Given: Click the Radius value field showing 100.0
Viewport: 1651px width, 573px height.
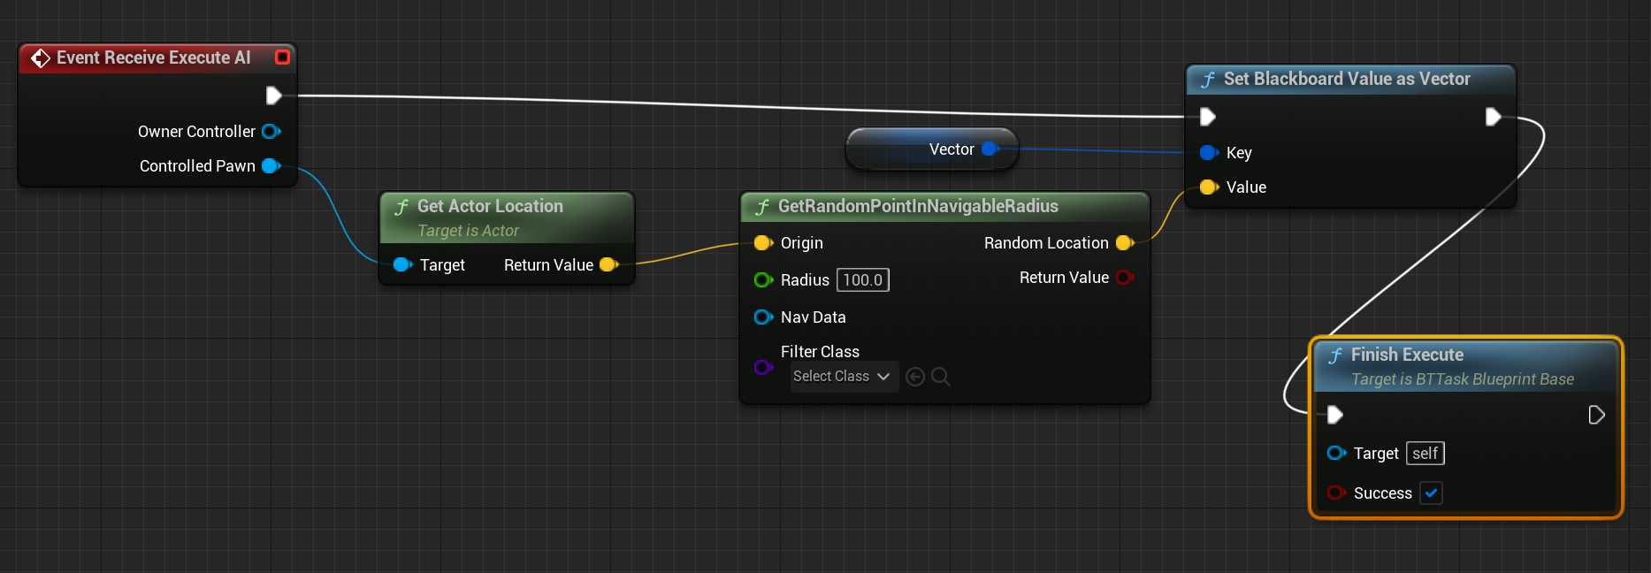Looking at the screenshot, I should click(x=862, y=279).
